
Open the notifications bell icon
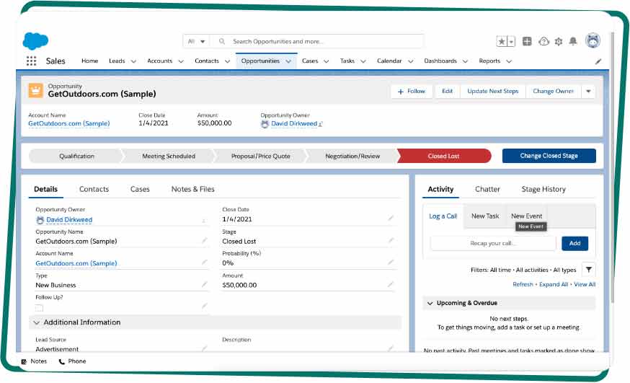click(x=574, y=42)
